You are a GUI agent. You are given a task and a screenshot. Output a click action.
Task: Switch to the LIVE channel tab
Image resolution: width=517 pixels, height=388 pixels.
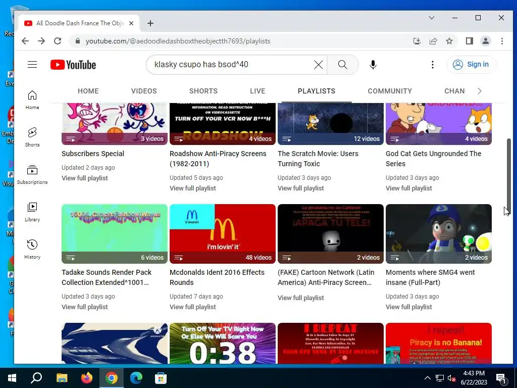point(257,91)
